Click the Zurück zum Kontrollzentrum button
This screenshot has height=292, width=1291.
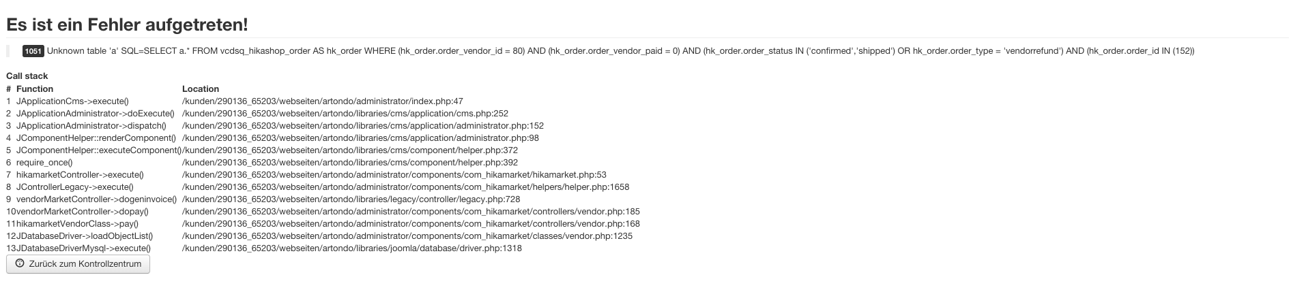click(x=78, y=264)
